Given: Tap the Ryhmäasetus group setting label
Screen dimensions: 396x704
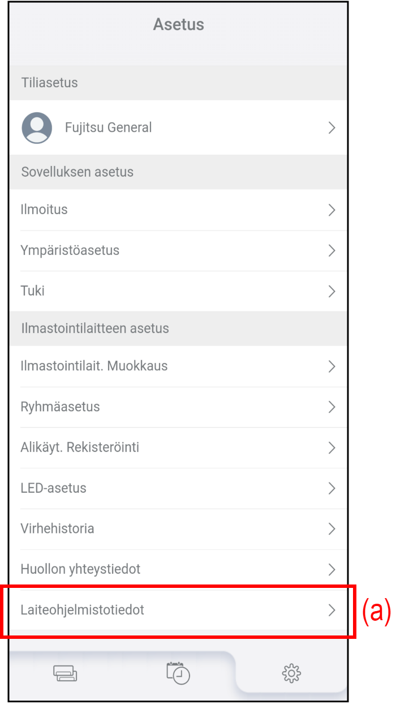Looking at the screenshot, I should click(60, 407).
